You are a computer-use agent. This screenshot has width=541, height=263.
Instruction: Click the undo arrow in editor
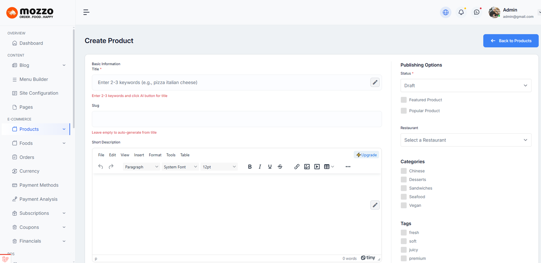click(x=100, y=167)
